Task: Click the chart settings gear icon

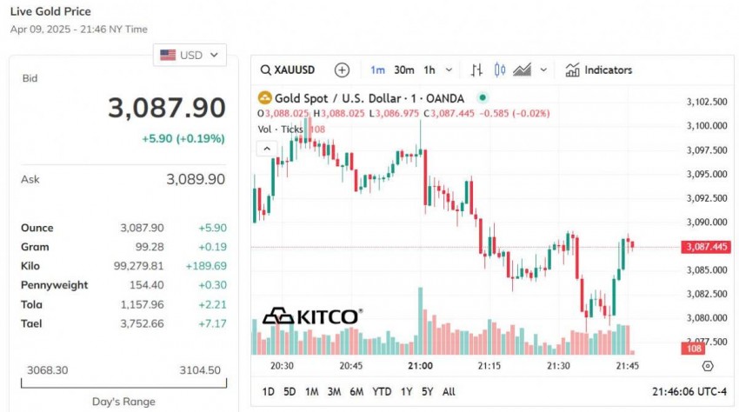Action: coord(707,367)
